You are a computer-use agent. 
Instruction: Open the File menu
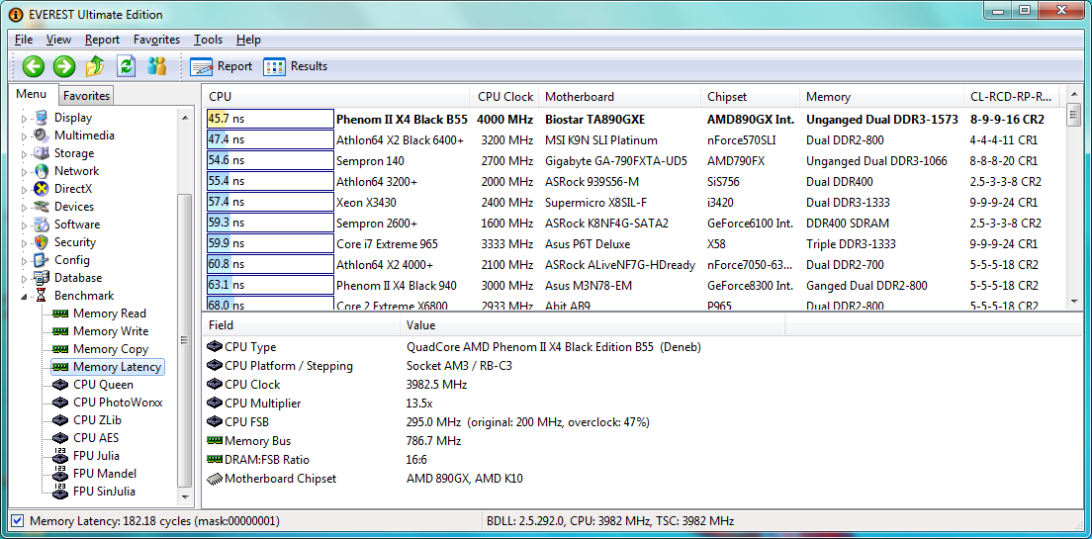click(24, 40)
